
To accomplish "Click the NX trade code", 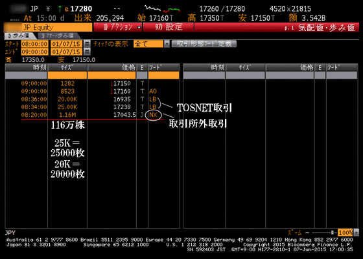I will click(153, 114).
